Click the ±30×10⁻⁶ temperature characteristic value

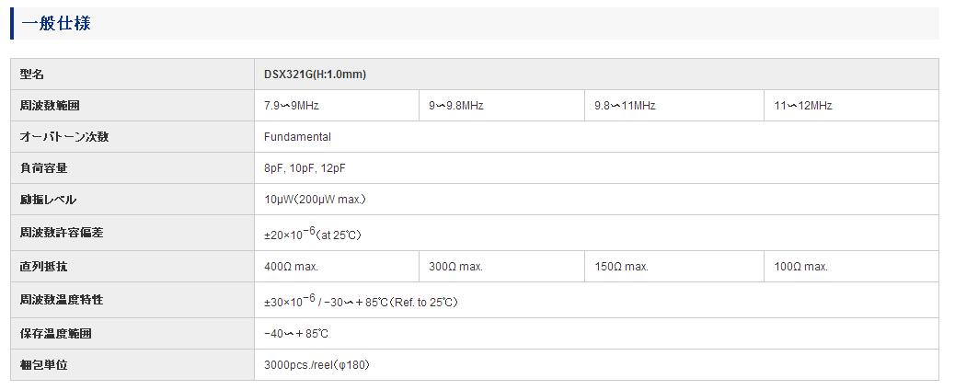(x=361, y=301)
